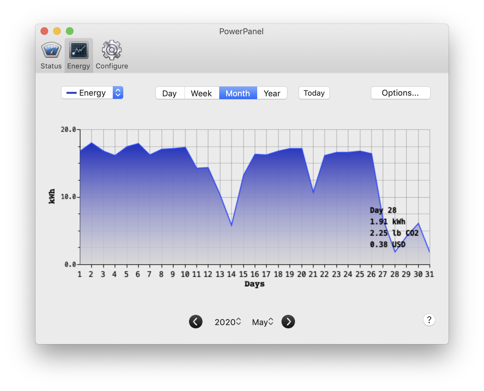The height and width of the screenshot is (391, 484).
Task: Open help with question mark button
Action: pos(429,320)
